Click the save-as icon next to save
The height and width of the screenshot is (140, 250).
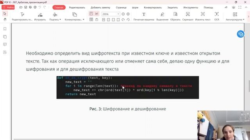30,7
